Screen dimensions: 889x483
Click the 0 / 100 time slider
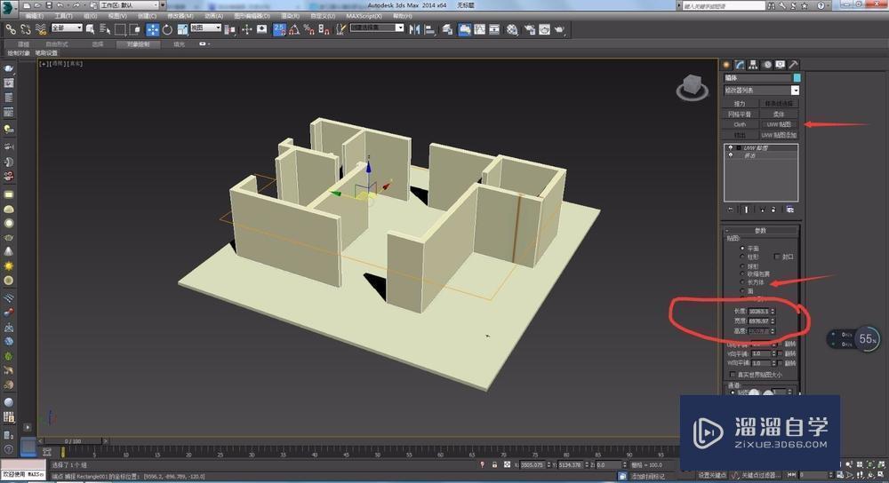73,440
